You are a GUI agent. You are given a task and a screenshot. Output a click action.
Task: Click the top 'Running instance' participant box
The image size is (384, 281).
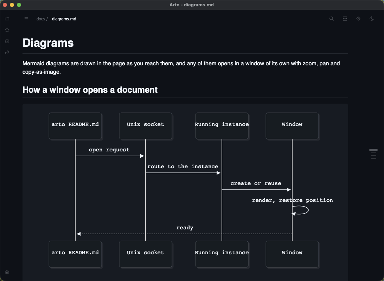(222, 126)
